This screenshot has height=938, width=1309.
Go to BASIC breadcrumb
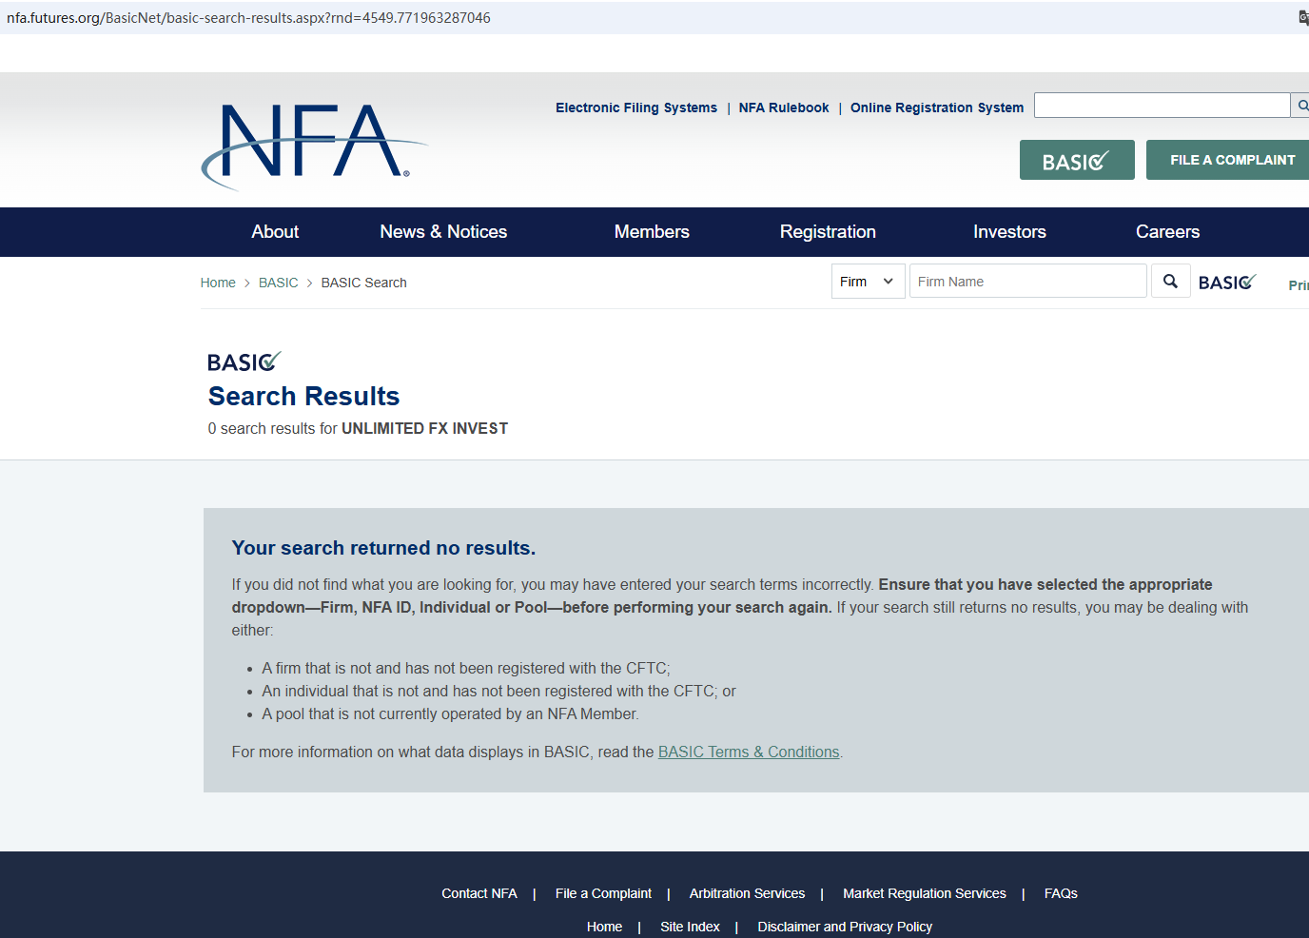279,283
